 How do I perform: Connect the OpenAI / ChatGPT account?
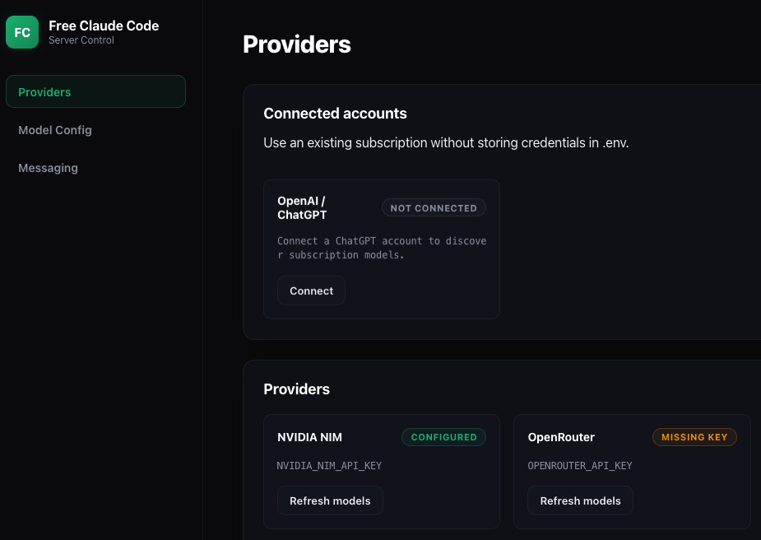[x=311, y=291]
